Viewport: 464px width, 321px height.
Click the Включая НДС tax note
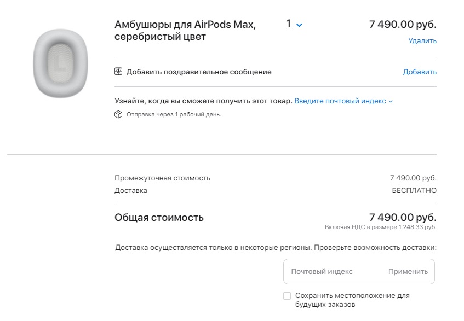coord(380,226)
